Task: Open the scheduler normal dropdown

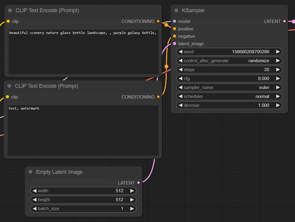Action: 229,96
